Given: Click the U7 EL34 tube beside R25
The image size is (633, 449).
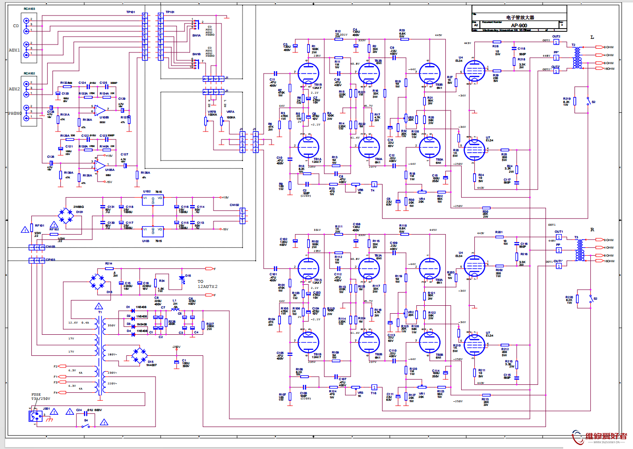Looking at the screenshot, I should [x=474, y=150].
